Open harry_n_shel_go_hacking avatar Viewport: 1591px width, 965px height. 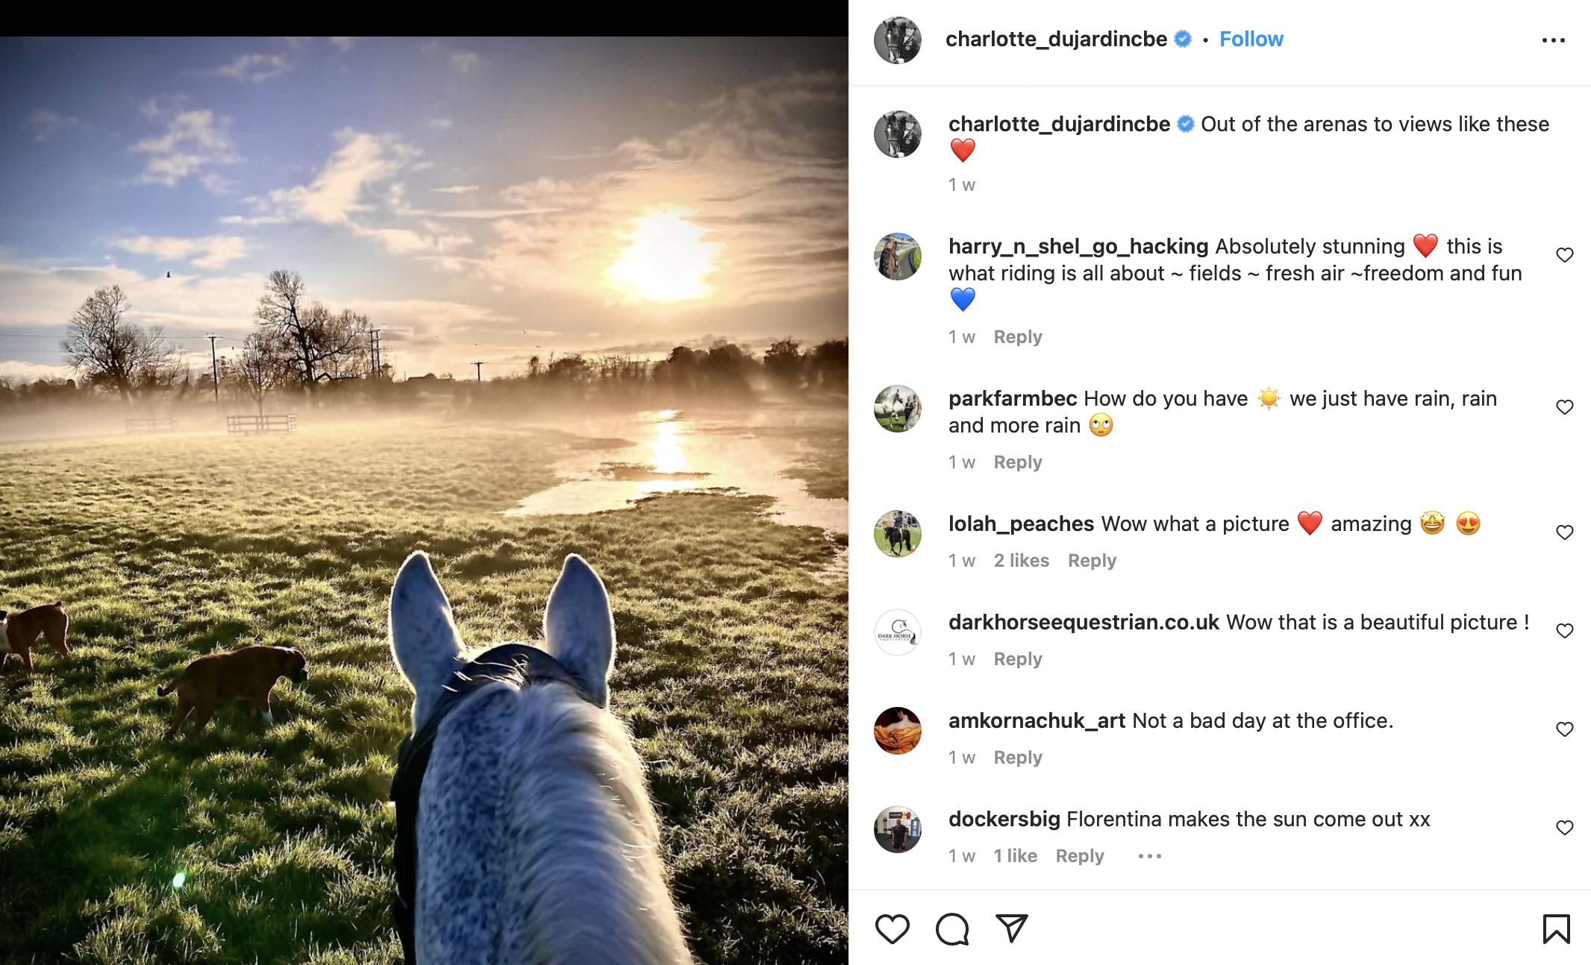(898, 257)
